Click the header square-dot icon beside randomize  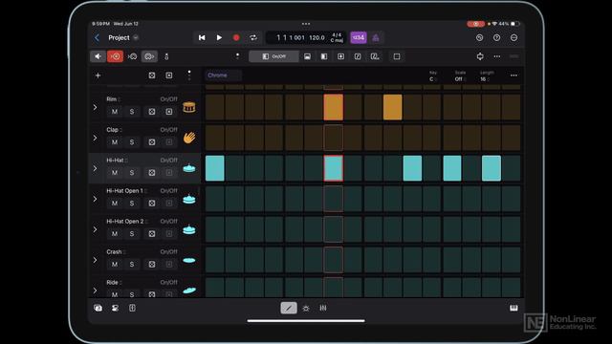(169, 75)
